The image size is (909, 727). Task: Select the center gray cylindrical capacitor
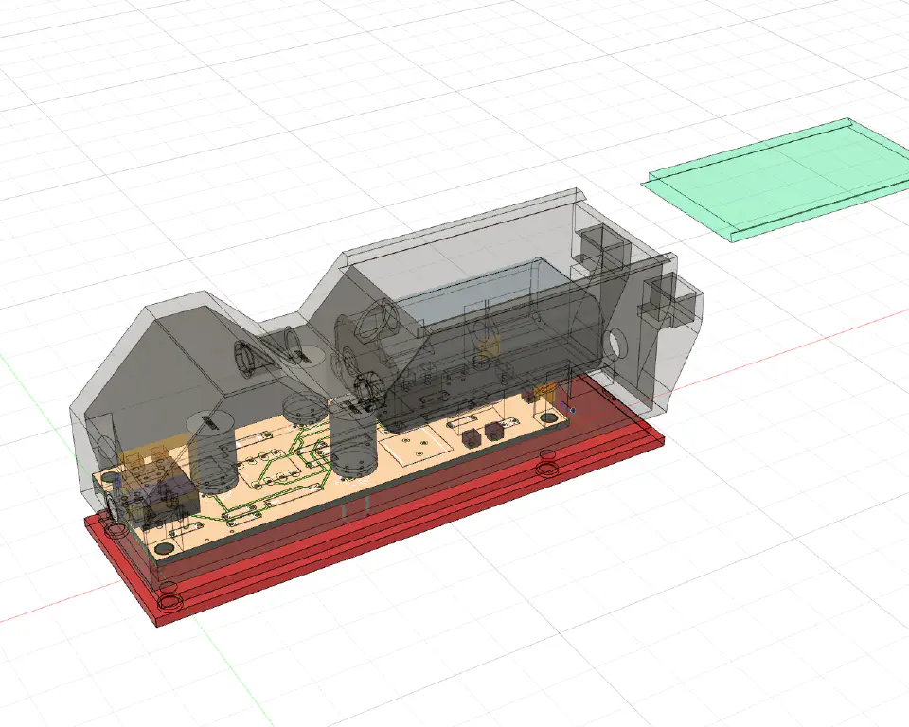click(x=353, y=440)
